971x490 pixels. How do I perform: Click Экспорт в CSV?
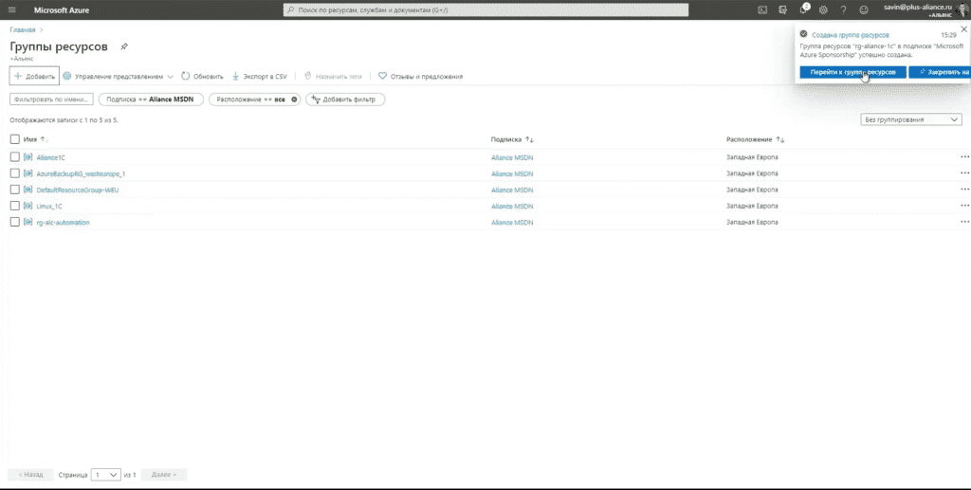point(260,77)
